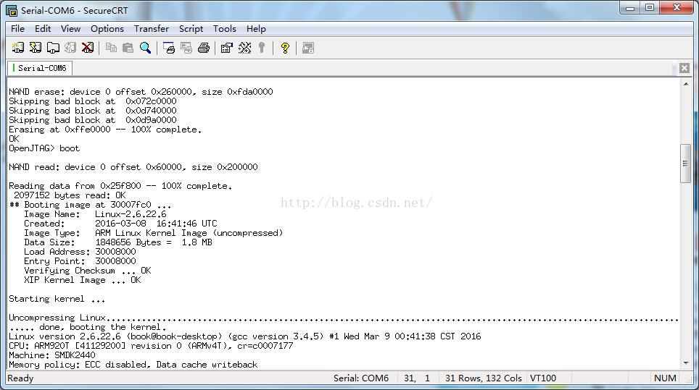699x390 pixels.
Task: Click the Public Key key icon
Action: [262, 48]
